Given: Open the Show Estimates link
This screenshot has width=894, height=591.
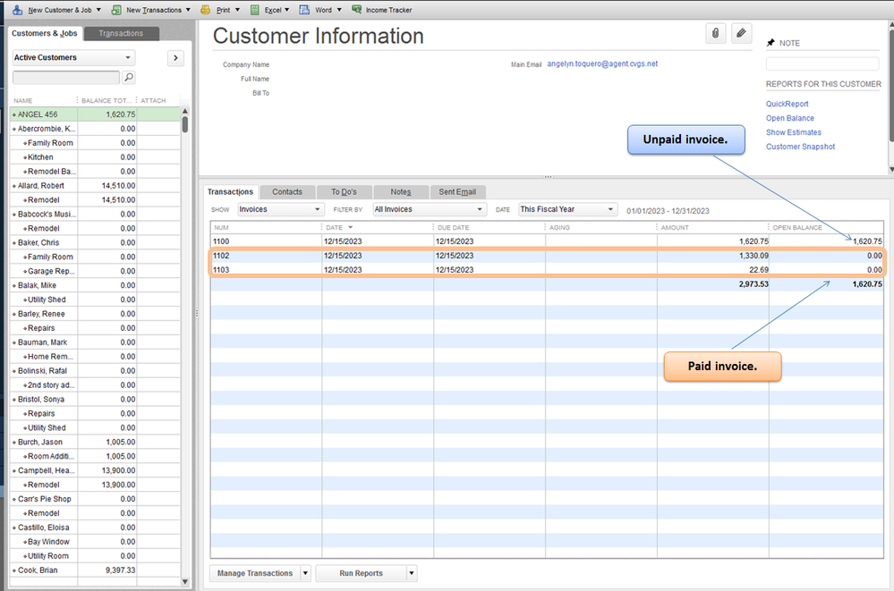Looking at the screenshot, I should [793, 132].
